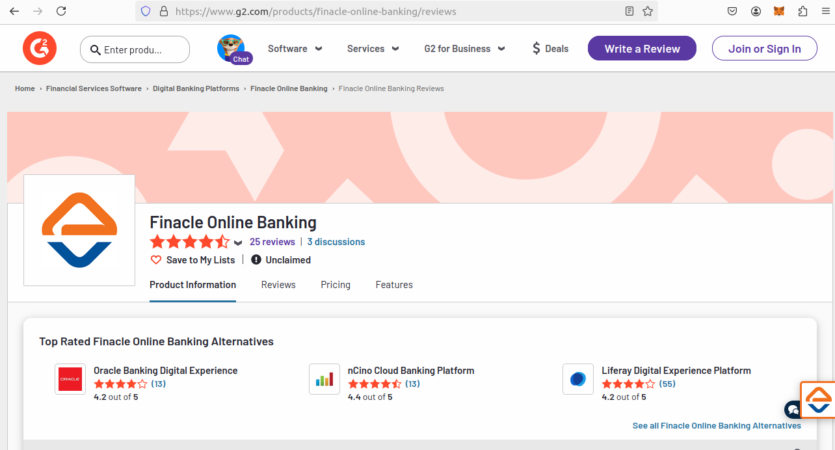835x450 pixels.
Task: Expand the G2 for Business dropdown
Action: 465,49
